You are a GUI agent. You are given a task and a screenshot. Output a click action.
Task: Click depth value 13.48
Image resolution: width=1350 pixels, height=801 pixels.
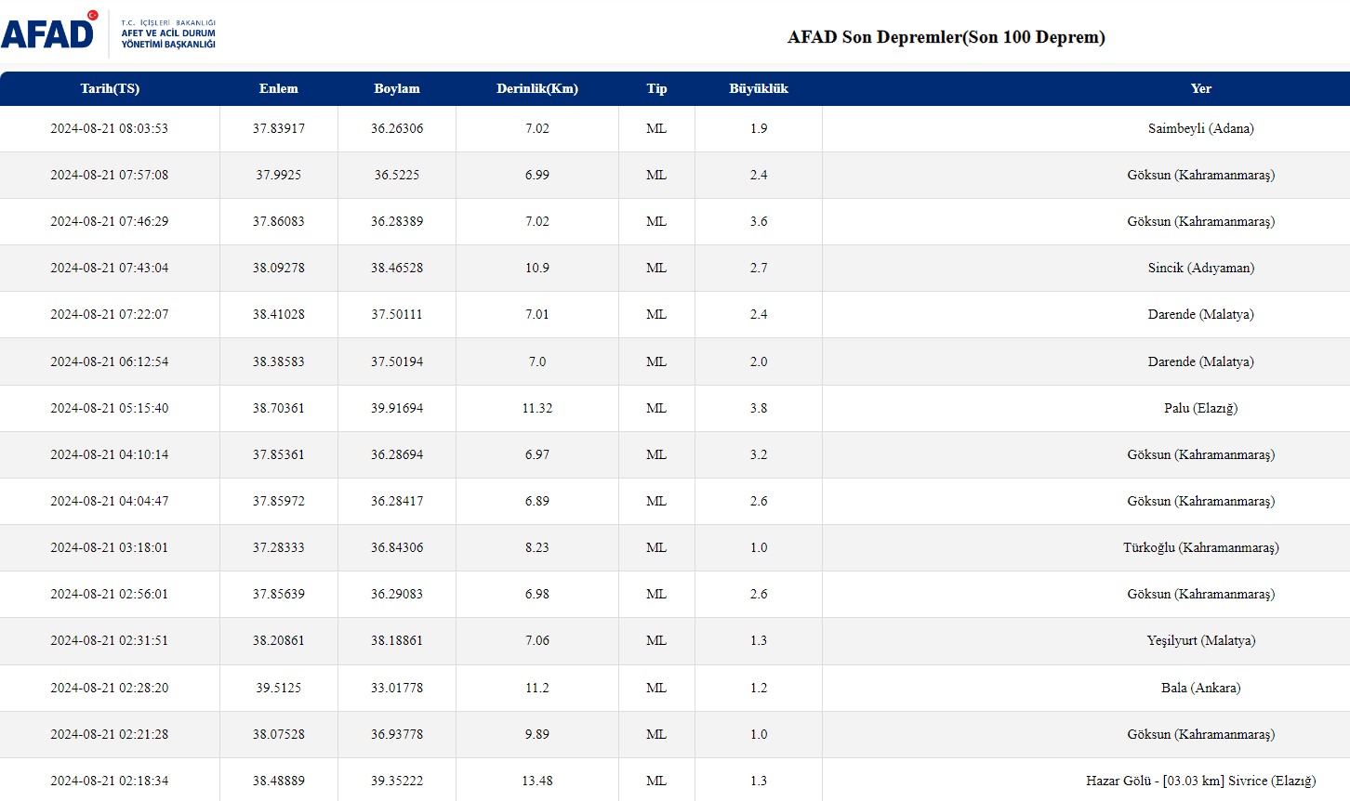[x=537, y=781]
